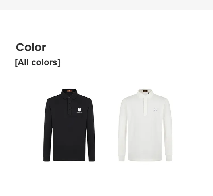Screen dimensions: 213x196
Task: Click the gray bar at page top
Action: pyautogui.click(x=106, y=5)
